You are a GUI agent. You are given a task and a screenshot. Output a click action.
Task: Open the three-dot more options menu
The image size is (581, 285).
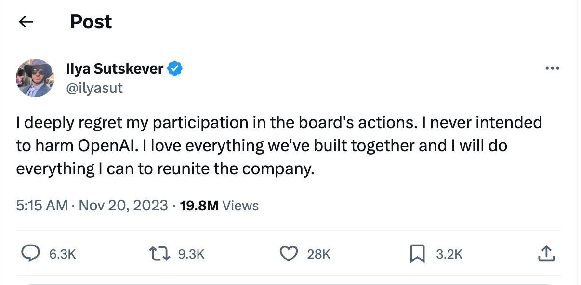coord(552,69)
